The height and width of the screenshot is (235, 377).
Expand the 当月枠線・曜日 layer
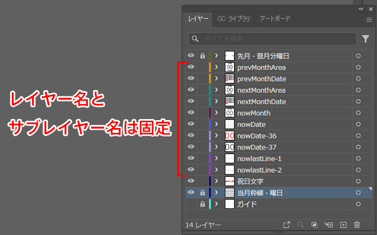pos(216,192)
